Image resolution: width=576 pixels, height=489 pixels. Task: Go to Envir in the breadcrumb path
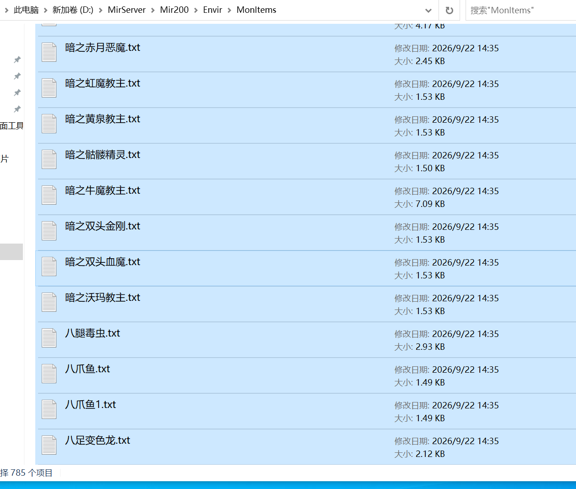pyautogui.click(x=213, y=10)
